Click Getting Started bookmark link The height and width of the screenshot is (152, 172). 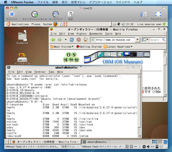point(89,47)
